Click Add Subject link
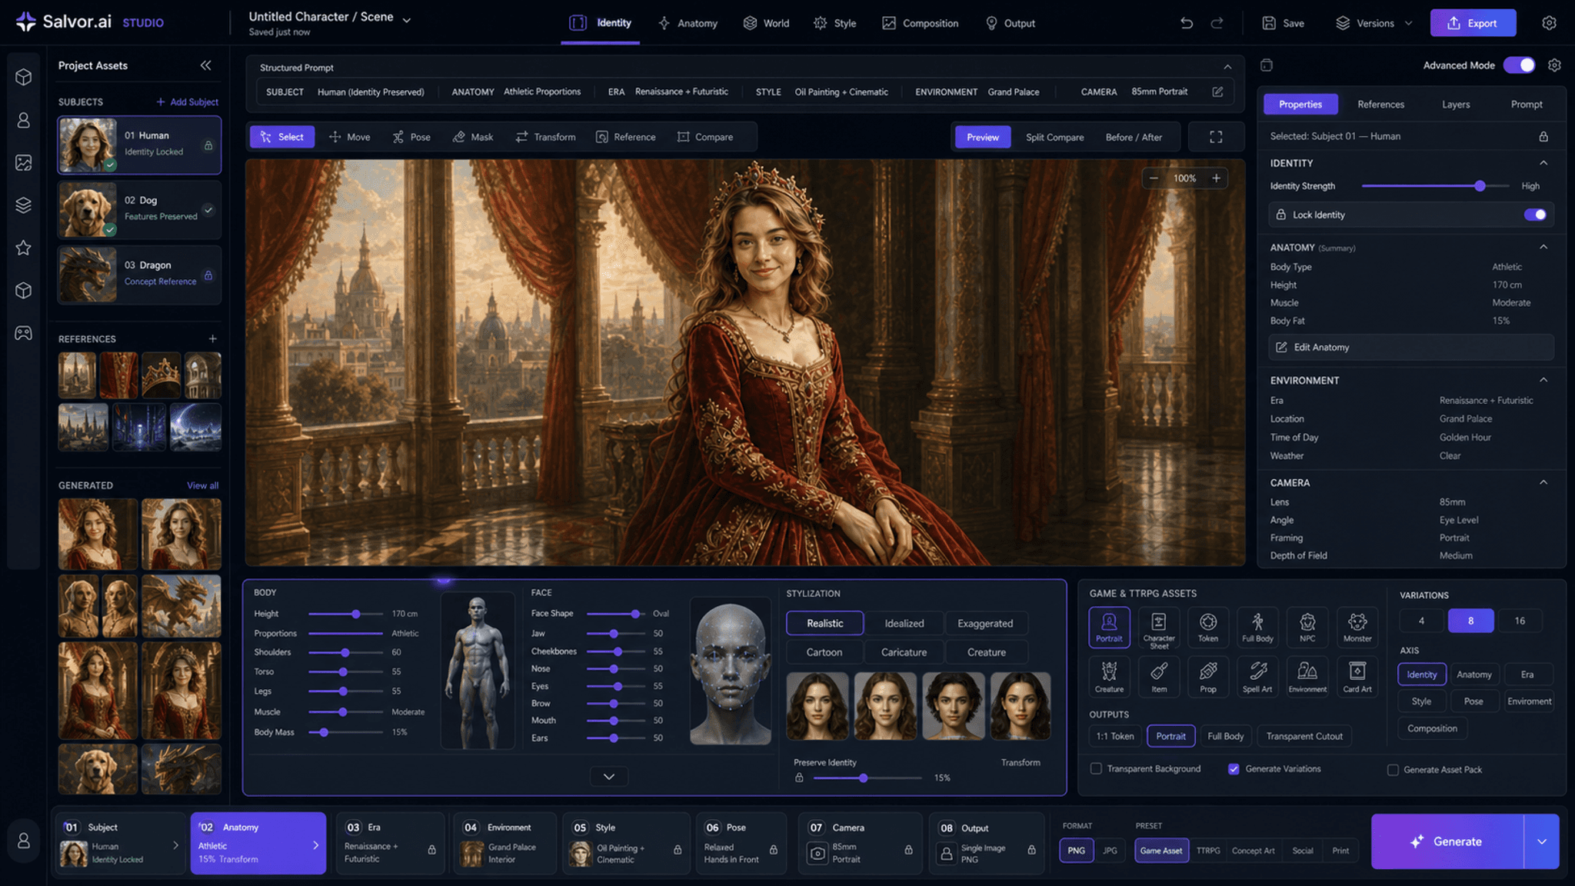The image size is (1575, 886). (188, 102)
